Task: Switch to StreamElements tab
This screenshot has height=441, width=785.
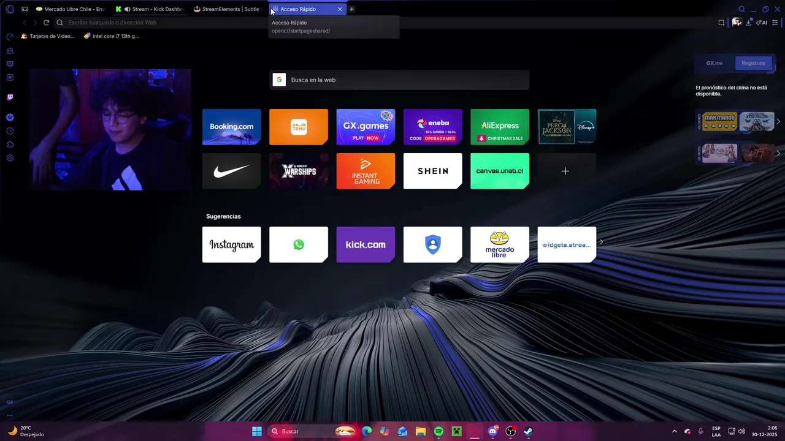Action: pos(228,9)
